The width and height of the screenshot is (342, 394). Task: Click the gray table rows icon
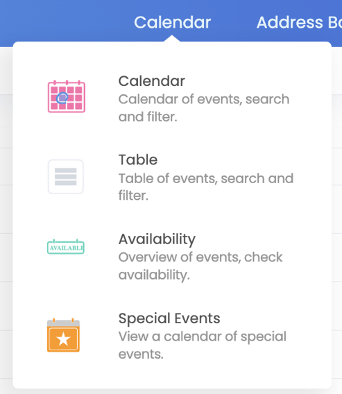66,176
